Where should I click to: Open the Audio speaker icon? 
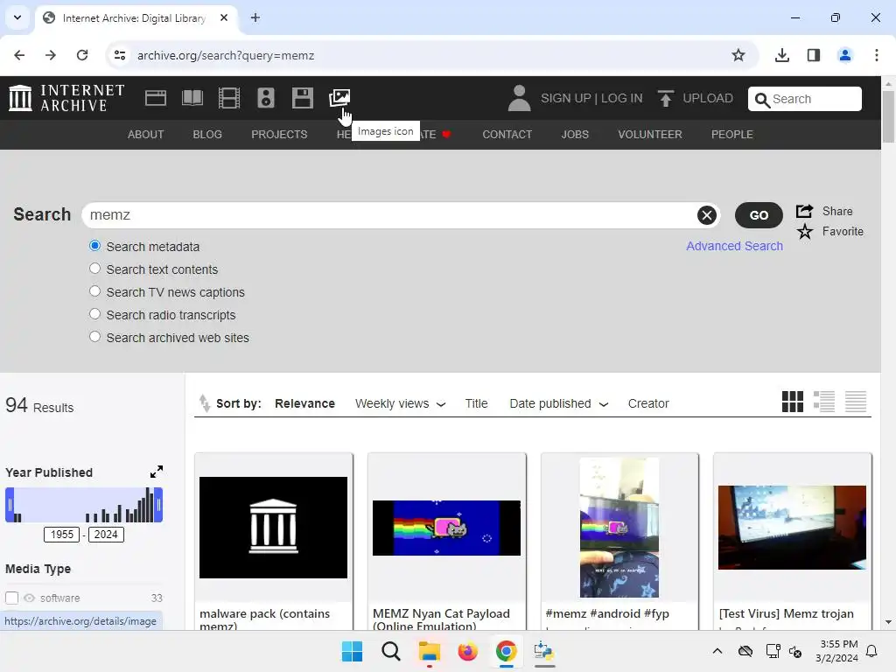(266, 98)
